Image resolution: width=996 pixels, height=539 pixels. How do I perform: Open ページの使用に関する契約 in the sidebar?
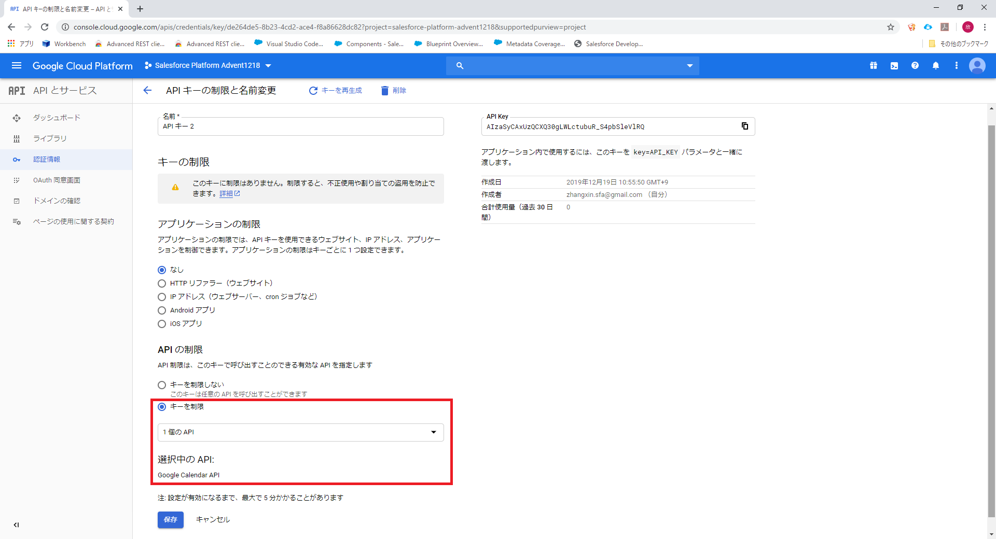66,221
